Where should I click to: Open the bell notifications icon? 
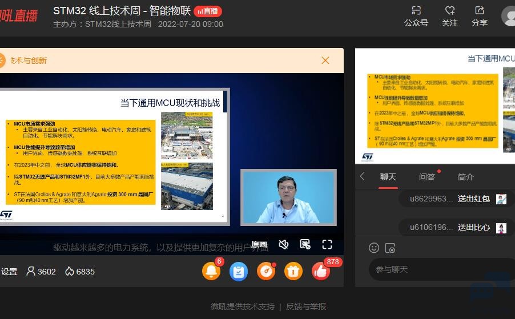pyautogui.click(x=211, y=271)
